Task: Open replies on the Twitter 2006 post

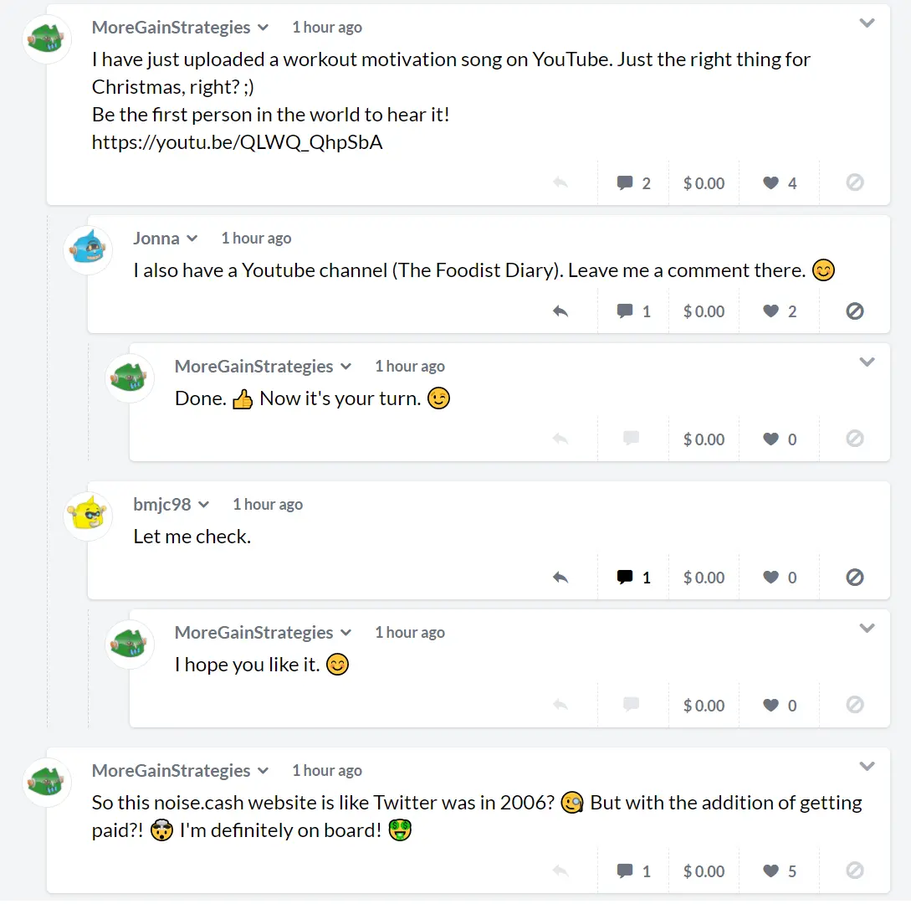Action: [x=632, y=871]
